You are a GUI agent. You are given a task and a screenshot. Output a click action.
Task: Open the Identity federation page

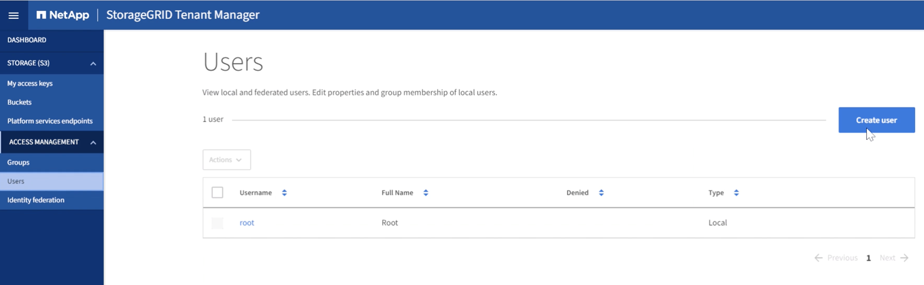point(35,200)
